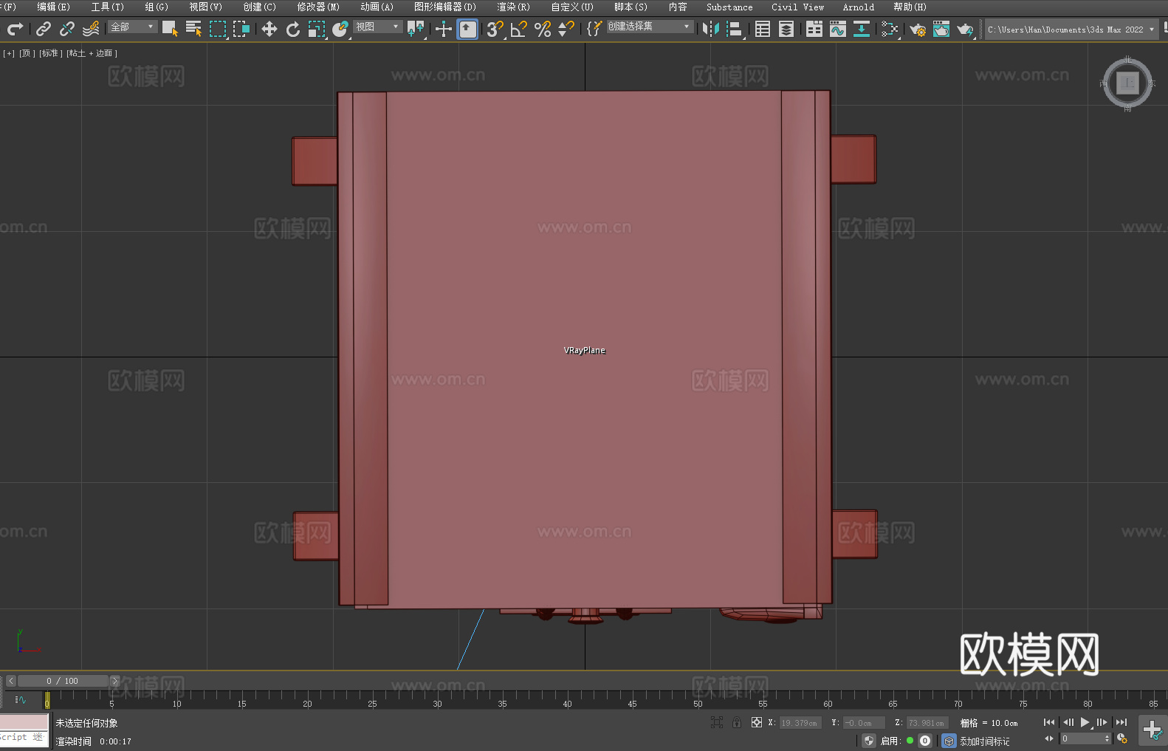Open the 渲染(R) menu
Image resolution: width=1168 pixels, height=751 pixels.
coord(513,7)
